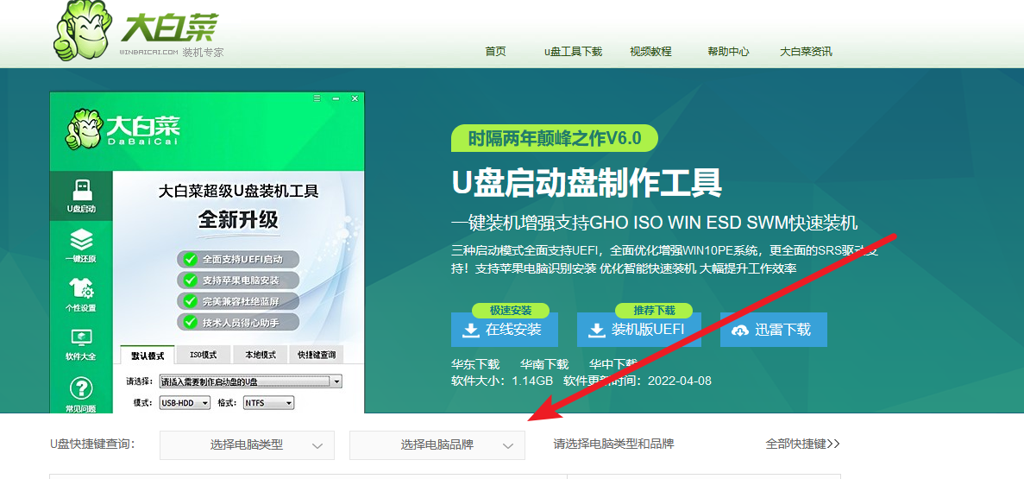Toggle the 技术人员得心助手 green check
The height and width of the screenshot is (479, 1024).
tap(190, 322)
